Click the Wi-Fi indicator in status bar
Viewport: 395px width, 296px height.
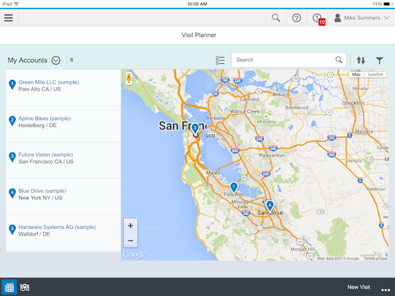point(16,4)
